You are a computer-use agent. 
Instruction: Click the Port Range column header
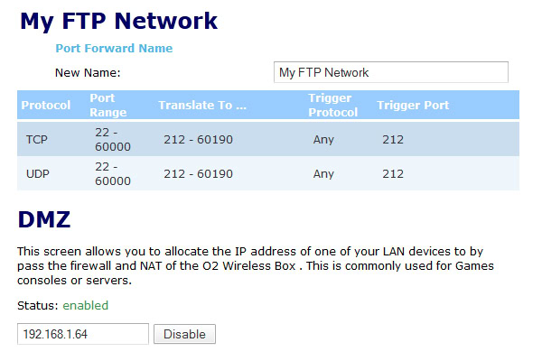pyautogui.click(x=108, y=106)
